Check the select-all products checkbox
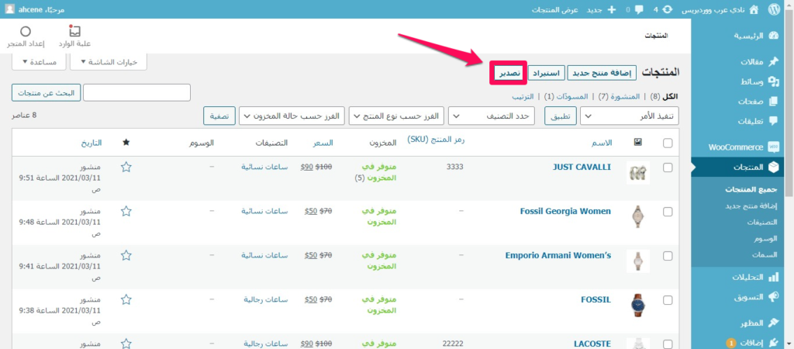 pos(668,143)
